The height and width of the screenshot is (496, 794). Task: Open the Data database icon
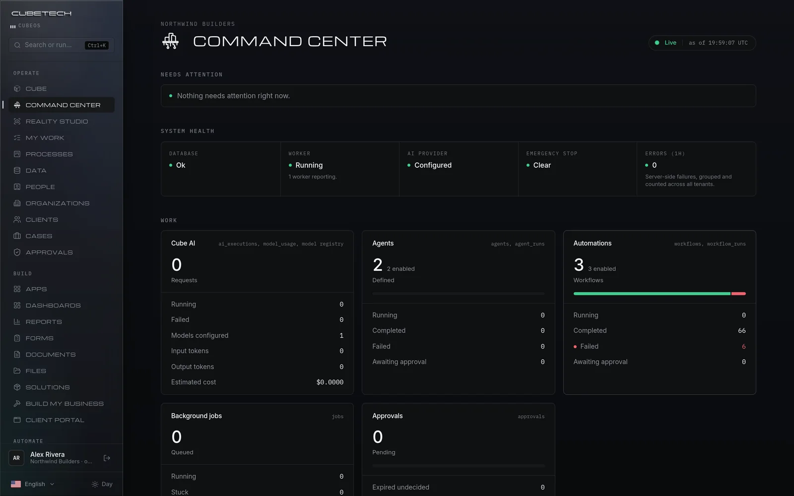coord(17,171)
